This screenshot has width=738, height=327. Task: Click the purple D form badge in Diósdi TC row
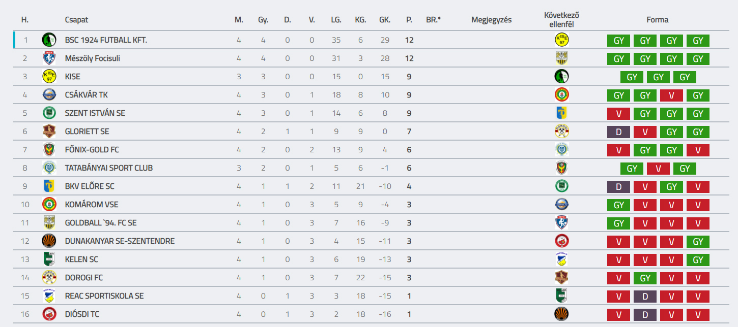[645, 314]
